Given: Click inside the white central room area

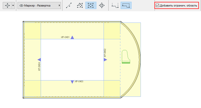Looking at the screenshot, I should pos(72,59).
